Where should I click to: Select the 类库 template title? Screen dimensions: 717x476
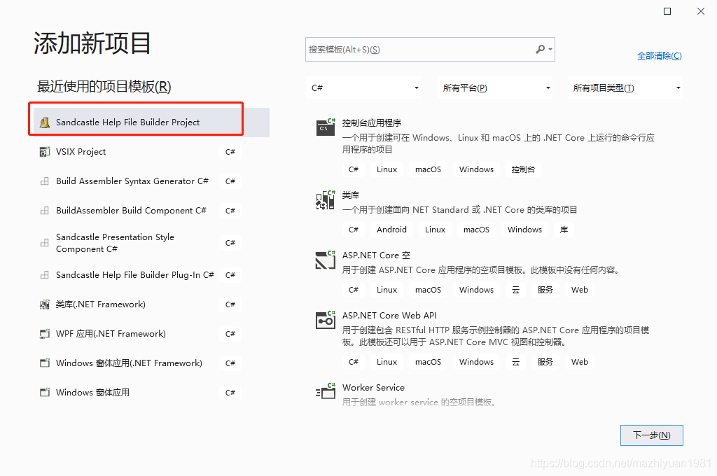point(351,195)
